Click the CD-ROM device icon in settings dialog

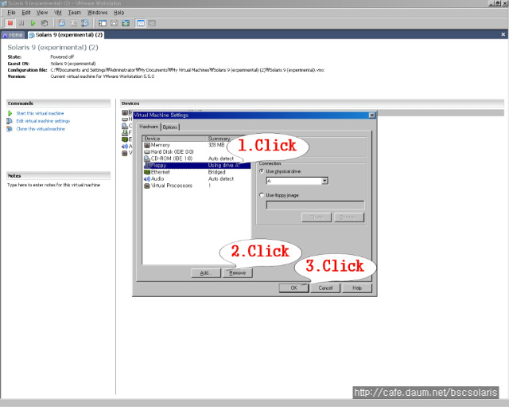[x=146, y=158]
